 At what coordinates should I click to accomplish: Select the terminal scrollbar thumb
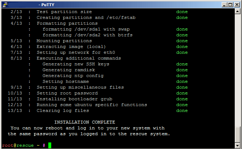point(237,134)
